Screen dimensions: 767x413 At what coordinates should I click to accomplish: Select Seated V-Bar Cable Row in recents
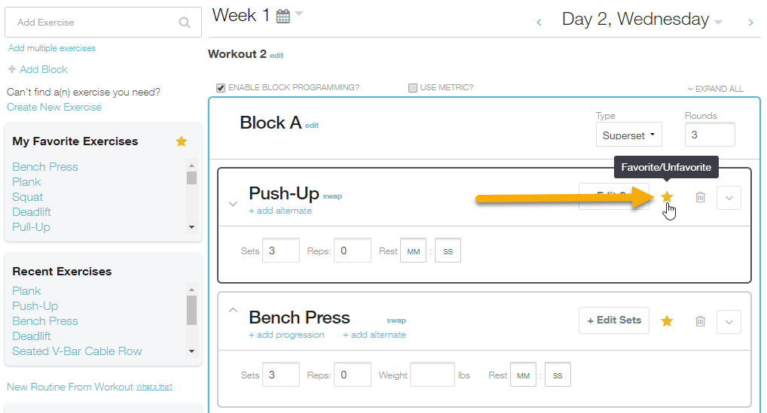pyautogui.click(x=77, y=351)
